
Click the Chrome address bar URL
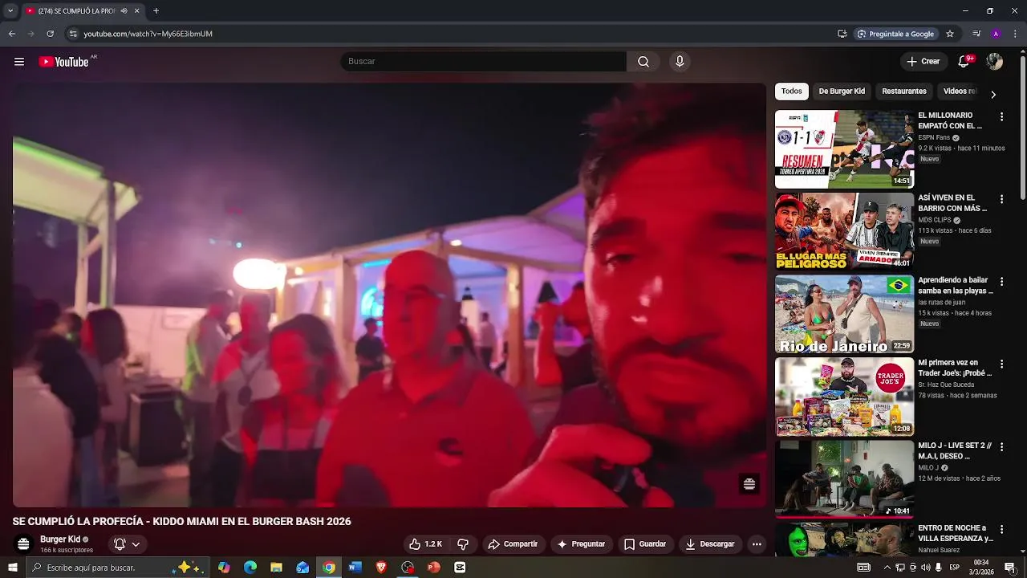(x=148, y=34)
